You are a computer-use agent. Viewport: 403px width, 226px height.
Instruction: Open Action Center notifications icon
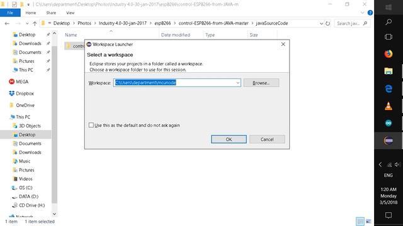click(389, 215)
